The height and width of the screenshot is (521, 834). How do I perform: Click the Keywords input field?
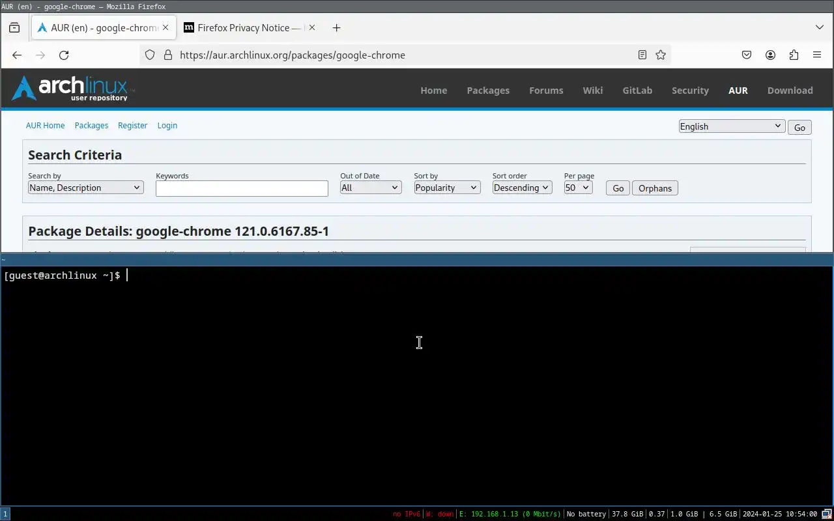(x=242, y=188)
